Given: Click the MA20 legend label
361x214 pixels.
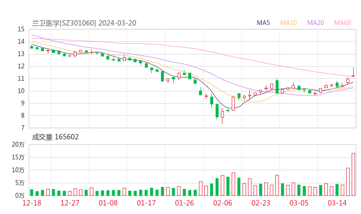Looking at the screenshot, I should coord(316,23).
